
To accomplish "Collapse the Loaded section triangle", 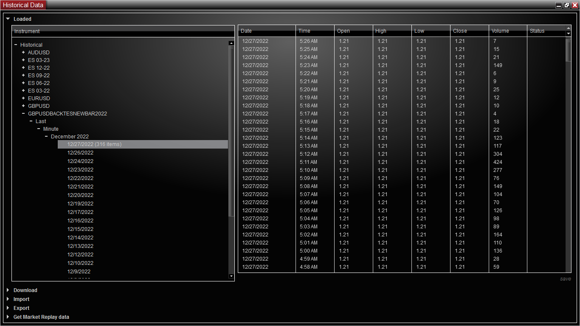I will (x=8, y=19).
